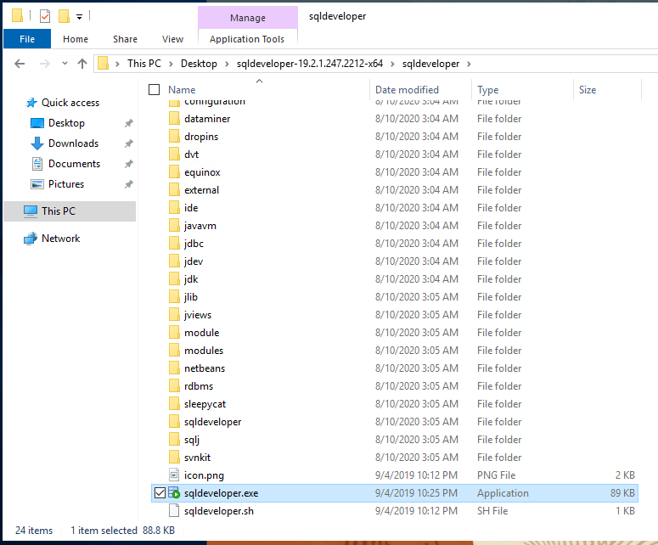Select This PC in navigation pane

tap(59, 211)
